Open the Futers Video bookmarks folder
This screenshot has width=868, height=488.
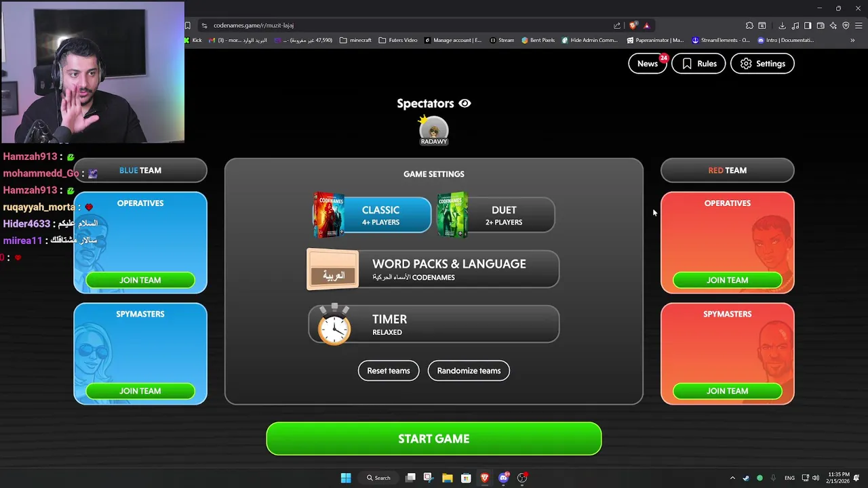[x=398, y=40]
